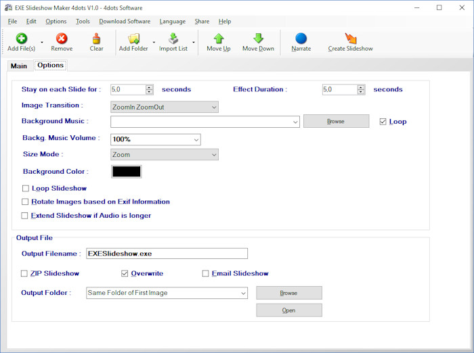The height and width of the screenshot is (353, 474).
Task: Open the Share menu
Action: pos(202,22)
